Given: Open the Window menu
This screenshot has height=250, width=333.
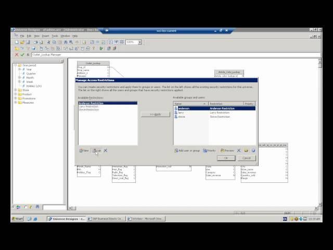Looking at the screenshot, I should coord(65,36).
